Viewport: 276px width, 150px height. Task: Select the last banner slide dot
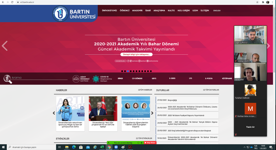pos(151,71)
